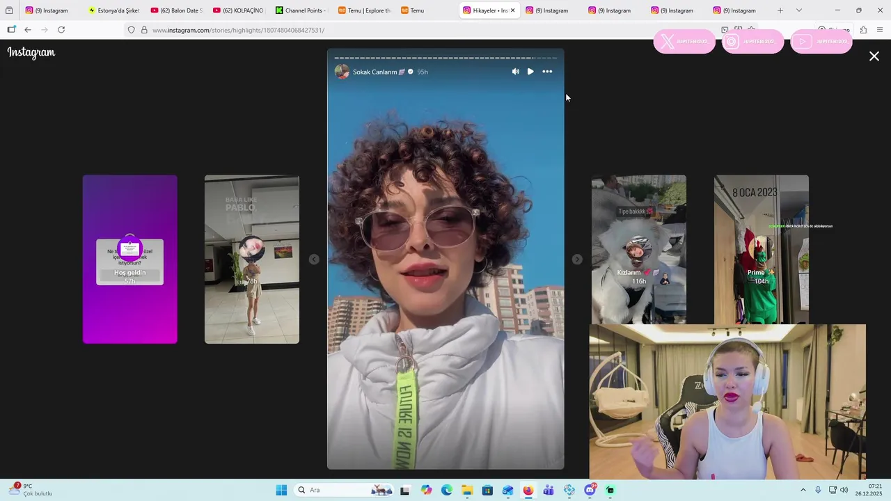Open the story three-dots options menu
This screenshot has width=891, height=501.
tap(547, 72)
